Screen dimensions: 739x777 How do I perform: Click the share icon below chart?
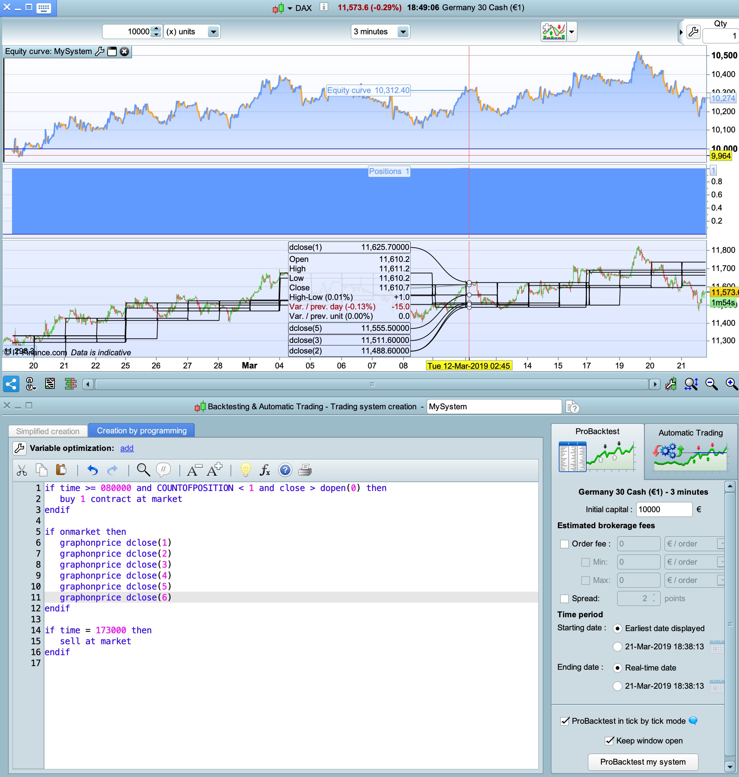[11, 384]
